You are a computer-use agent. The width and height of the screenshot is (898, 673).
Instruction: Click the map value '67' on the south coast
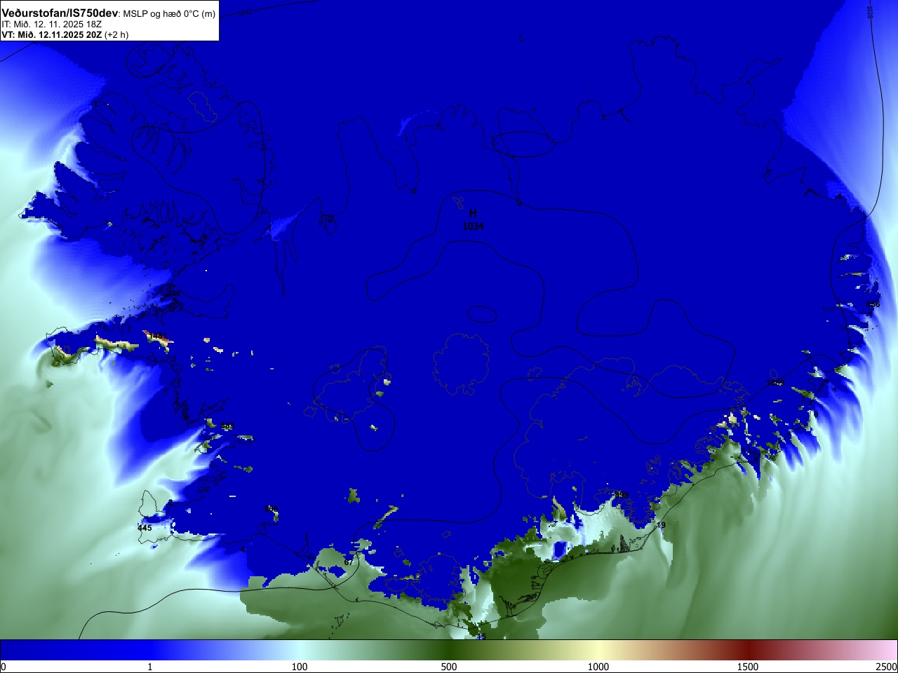[x=348, y=562]
